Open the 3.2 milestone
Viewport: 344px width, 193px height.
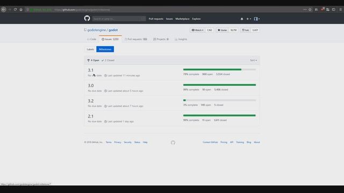coord(91,101)
